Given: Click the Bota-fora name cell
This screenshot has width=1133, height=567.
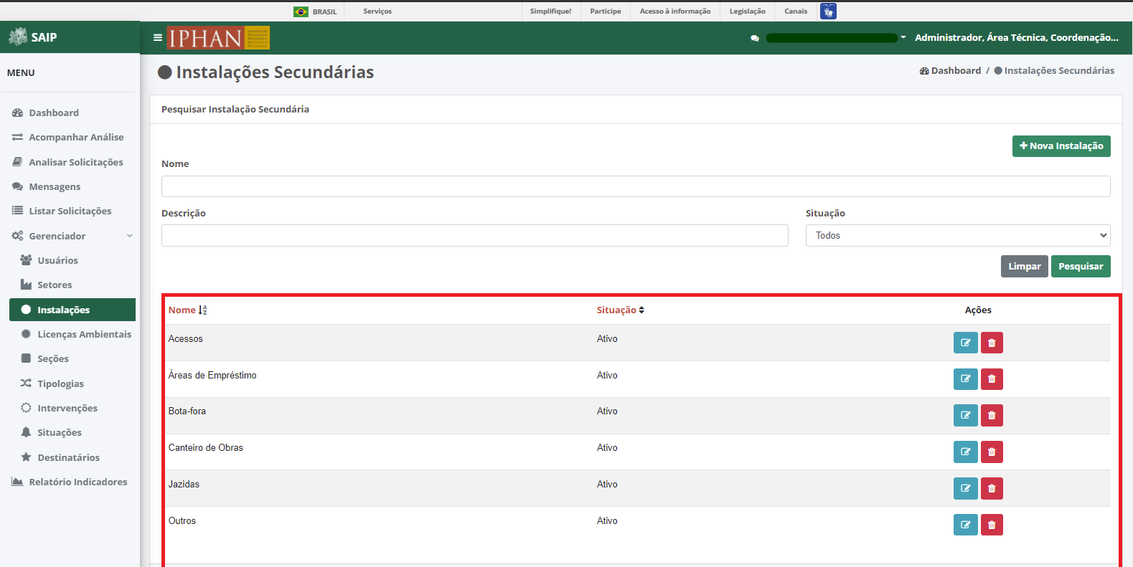Looking at the screenshot, I should pos(187,411).
